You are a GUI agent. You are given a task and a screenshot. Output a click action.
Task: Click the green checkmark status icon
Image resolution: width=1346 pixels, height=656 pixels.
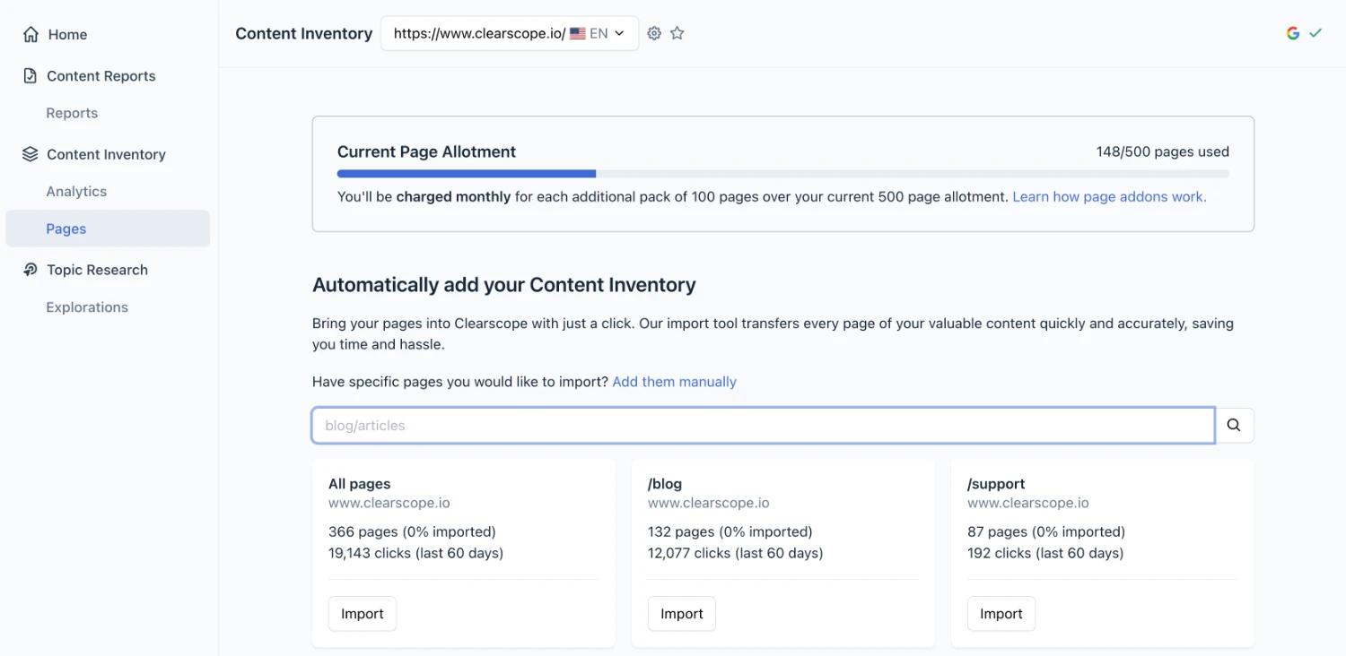pos(1315,33)
